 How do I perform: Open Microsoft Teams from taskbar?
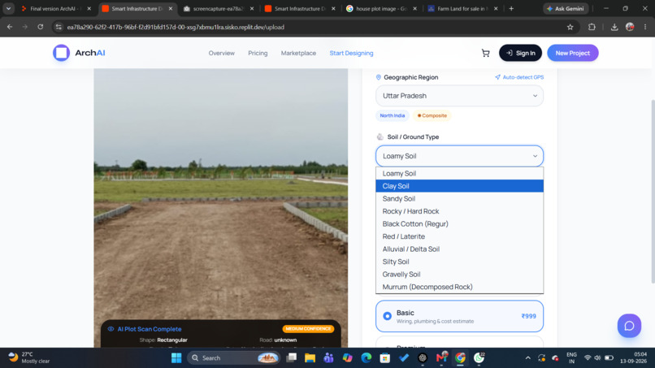328,358
